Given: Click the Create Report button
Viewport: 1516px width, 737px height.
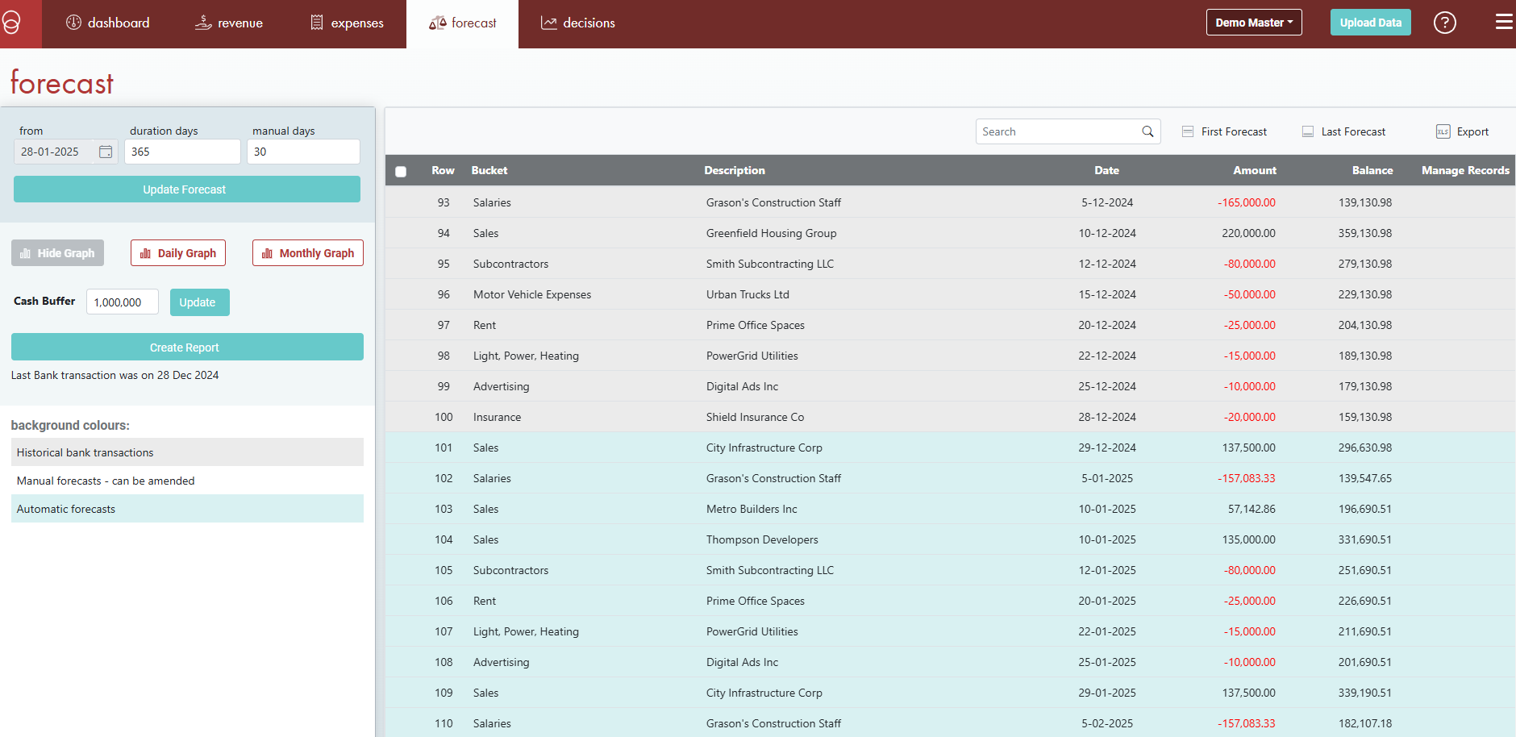Looking at the screenshot, I should tap(187, 348).
